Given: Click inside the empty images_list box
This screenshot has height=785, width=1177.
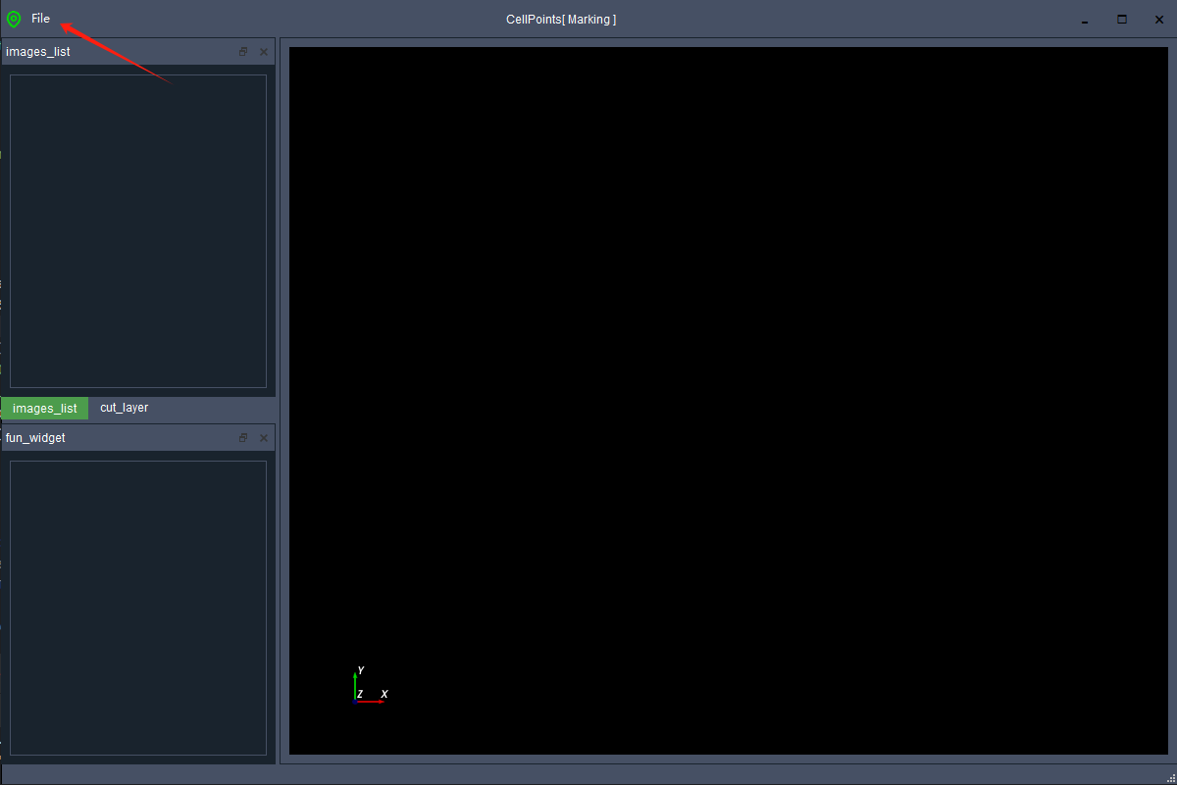Looking at the screenshot, I should click(x=137, y=230).
